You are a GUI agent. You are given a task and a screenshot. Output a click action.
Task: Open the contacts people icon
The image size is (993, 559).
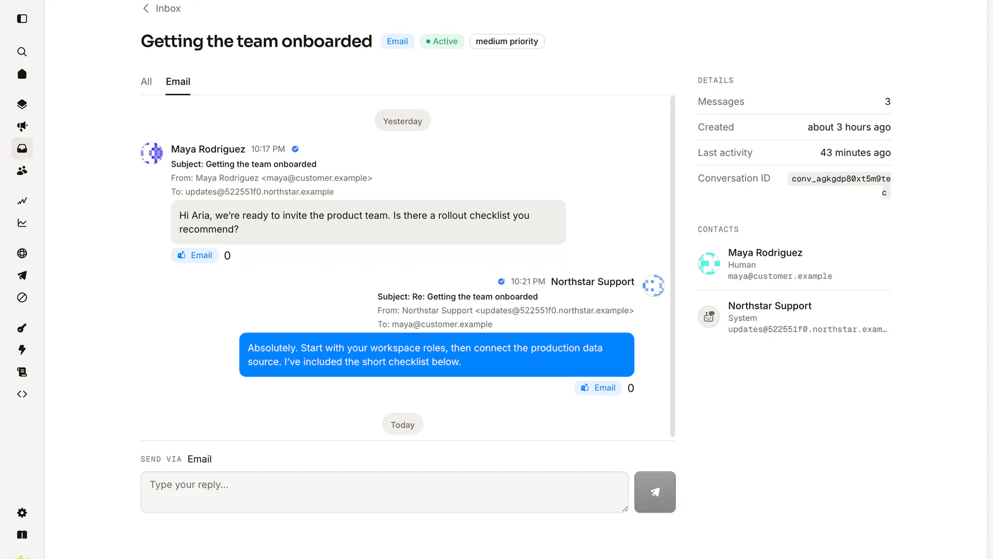pos(22,170)
